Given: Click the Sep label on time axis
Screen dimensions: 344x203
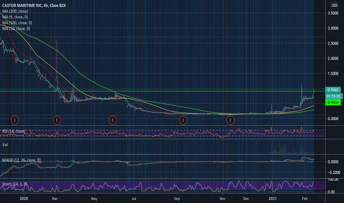Looking at the screenshot, I should (177, 199).
